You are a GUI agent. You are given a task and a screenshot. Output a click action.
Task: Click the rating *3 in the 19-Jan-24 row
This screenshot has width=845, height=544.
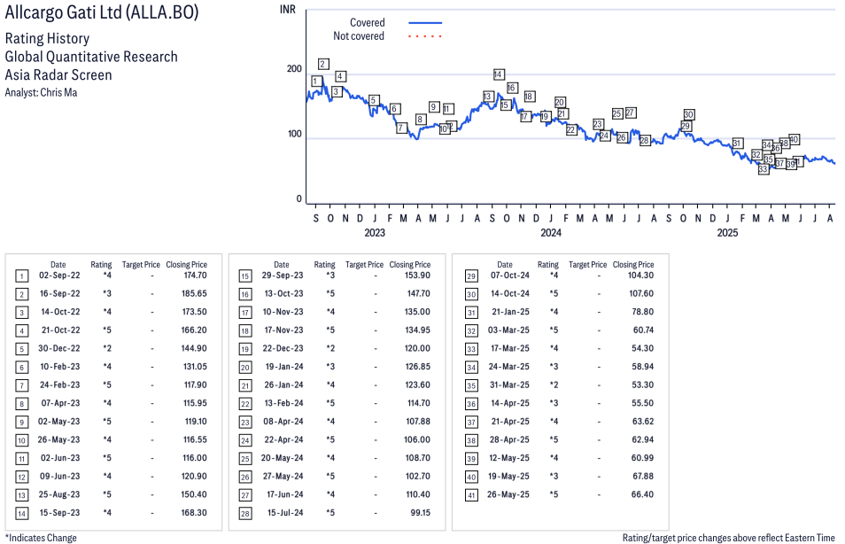coord(330,367)
